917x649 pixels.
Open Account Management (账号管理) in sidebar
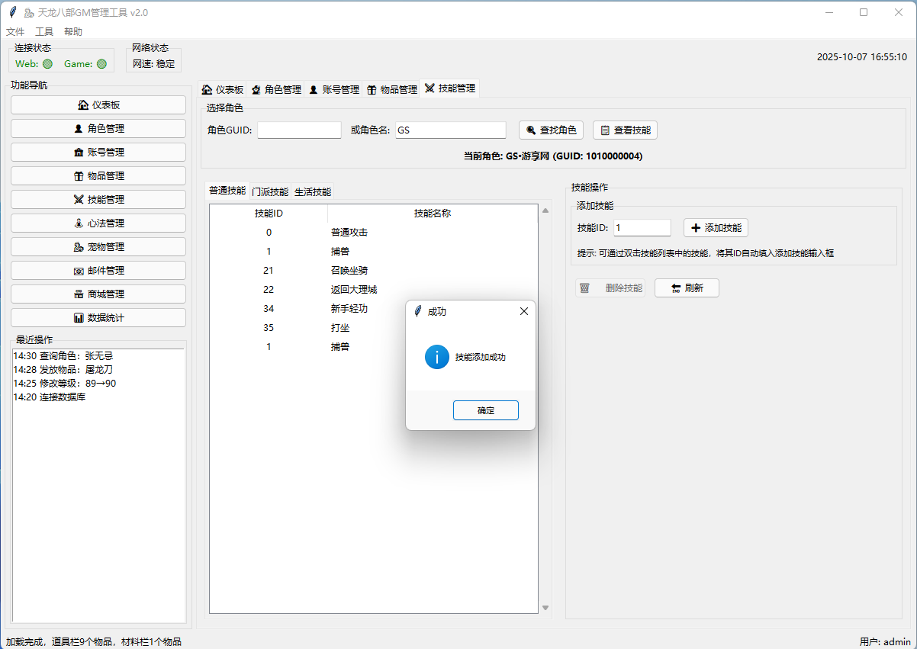[98, 153]
